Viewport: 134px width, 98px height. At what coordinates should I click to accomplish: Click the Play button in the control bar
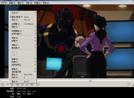click(2, 84)
